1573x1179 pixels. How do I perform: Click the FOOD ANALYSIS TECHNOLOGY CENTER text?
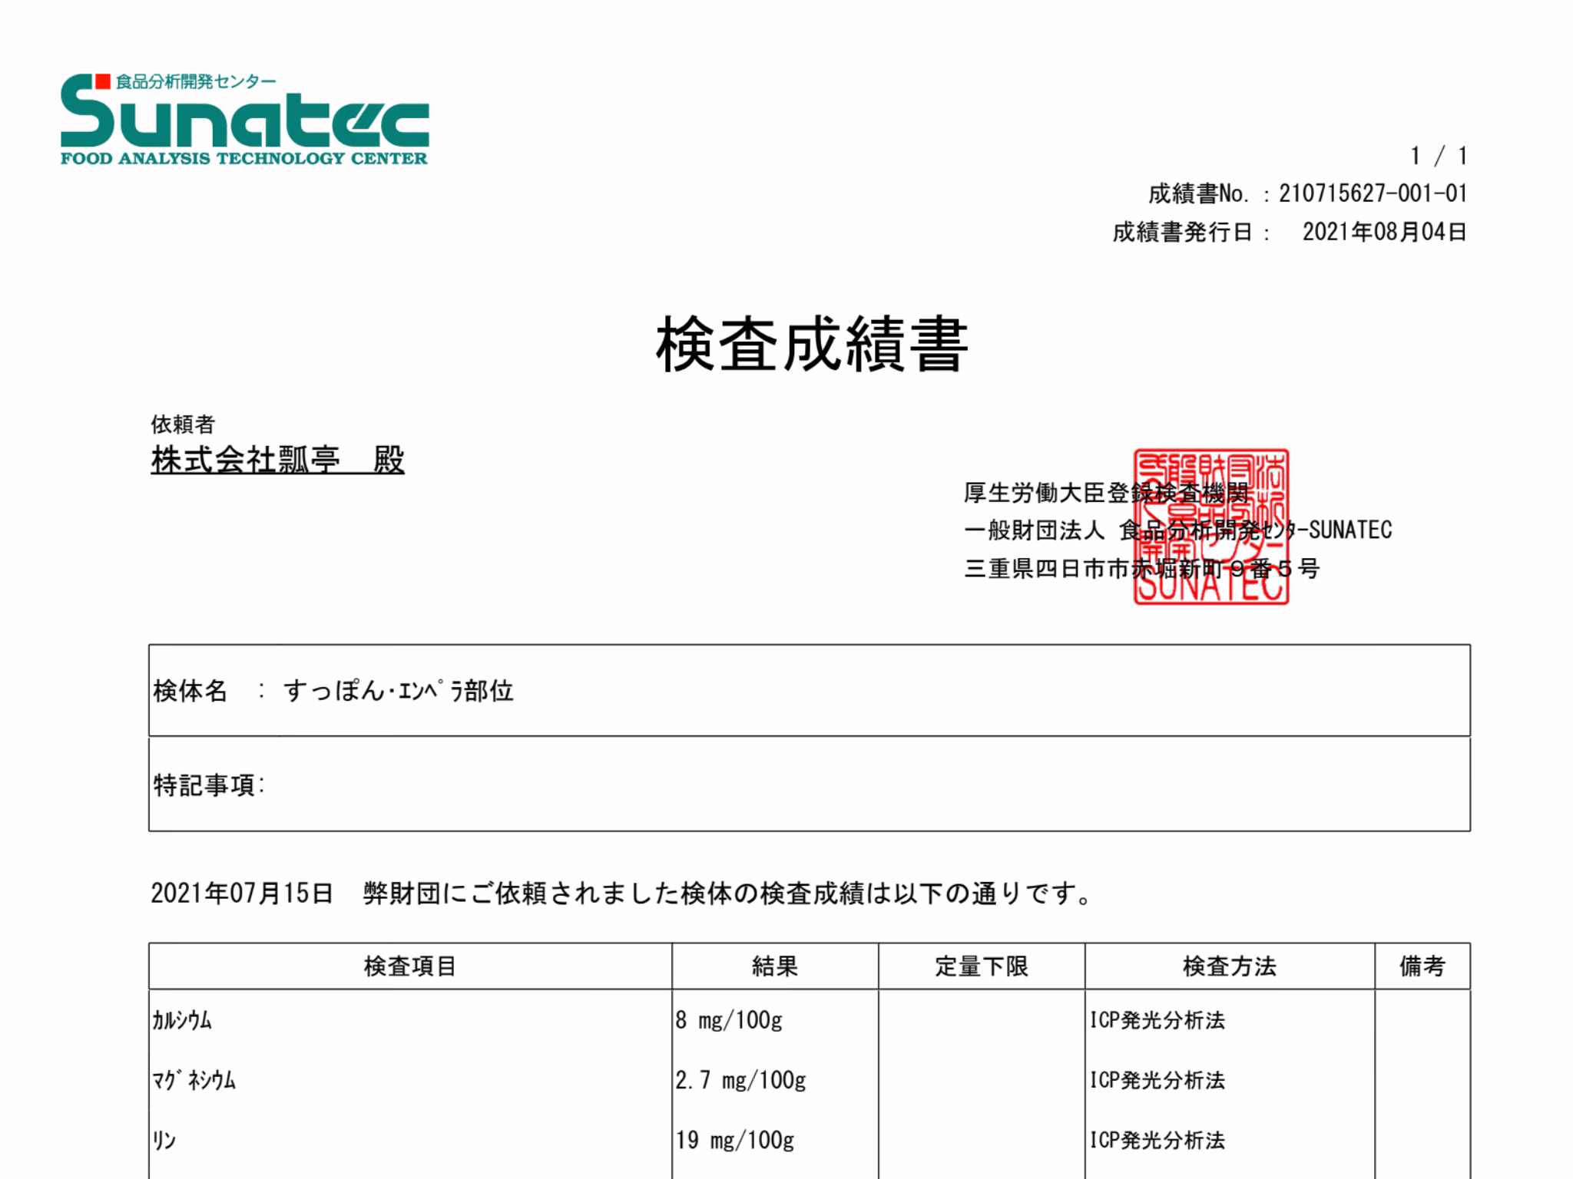244,161
